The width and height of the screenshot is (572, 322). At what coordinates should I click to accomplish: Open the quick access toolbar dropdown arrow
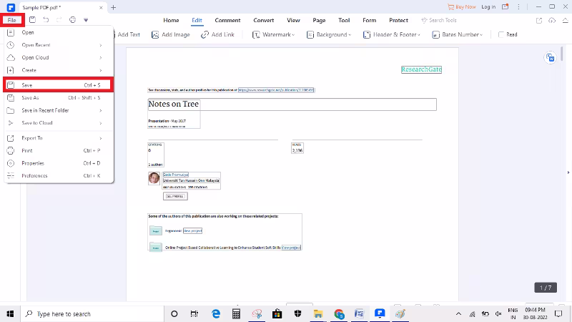pos(86,20)
